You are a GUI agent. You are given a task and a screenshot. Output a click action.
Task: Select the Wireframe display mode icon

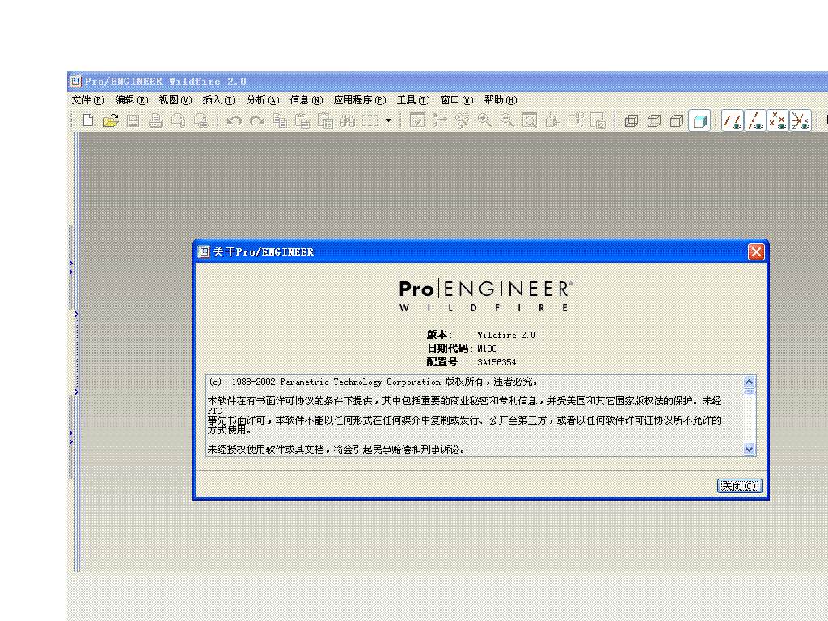[x=632, y=121]
